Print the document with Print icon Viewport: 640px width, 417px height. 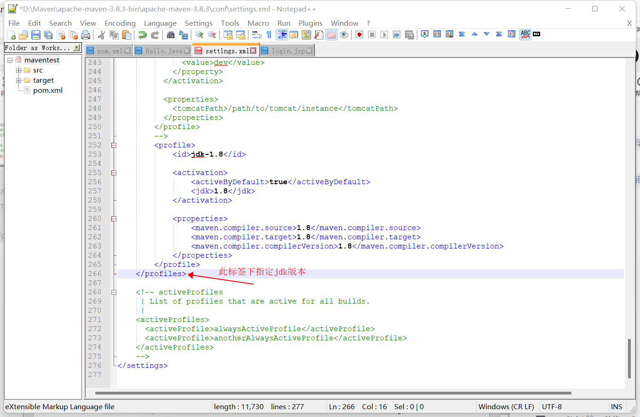coord(86,35)
